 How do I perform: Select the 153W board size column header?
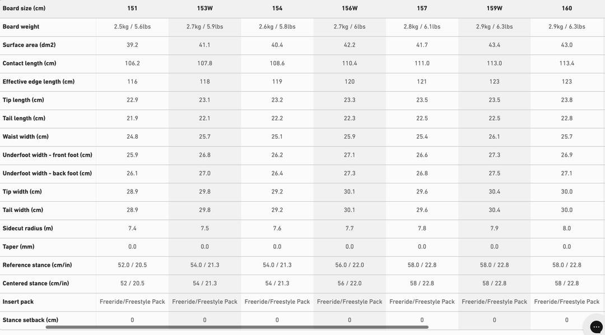(204, 8)
